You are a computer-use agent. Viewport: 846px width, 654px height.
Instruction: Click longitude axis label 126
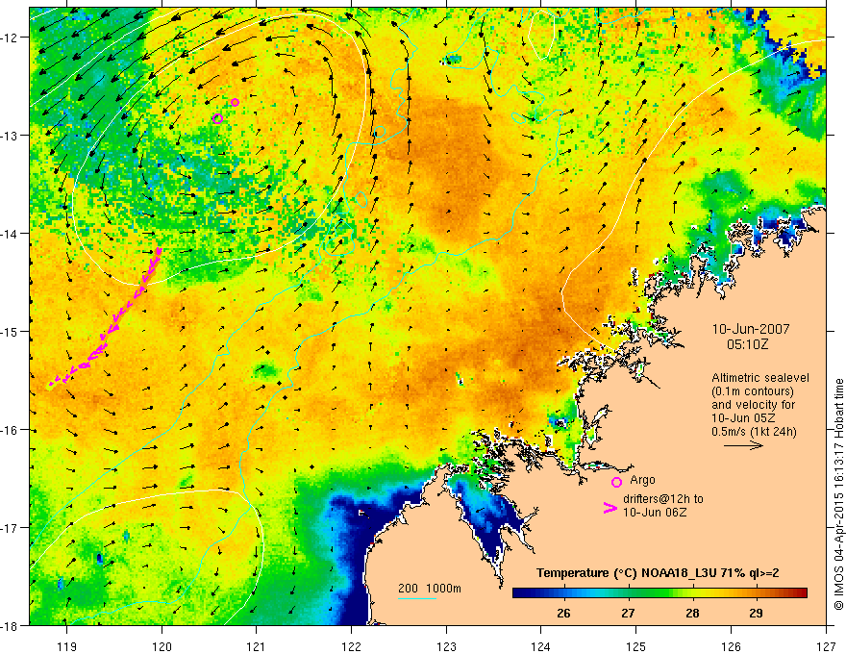tap(731, 646)
